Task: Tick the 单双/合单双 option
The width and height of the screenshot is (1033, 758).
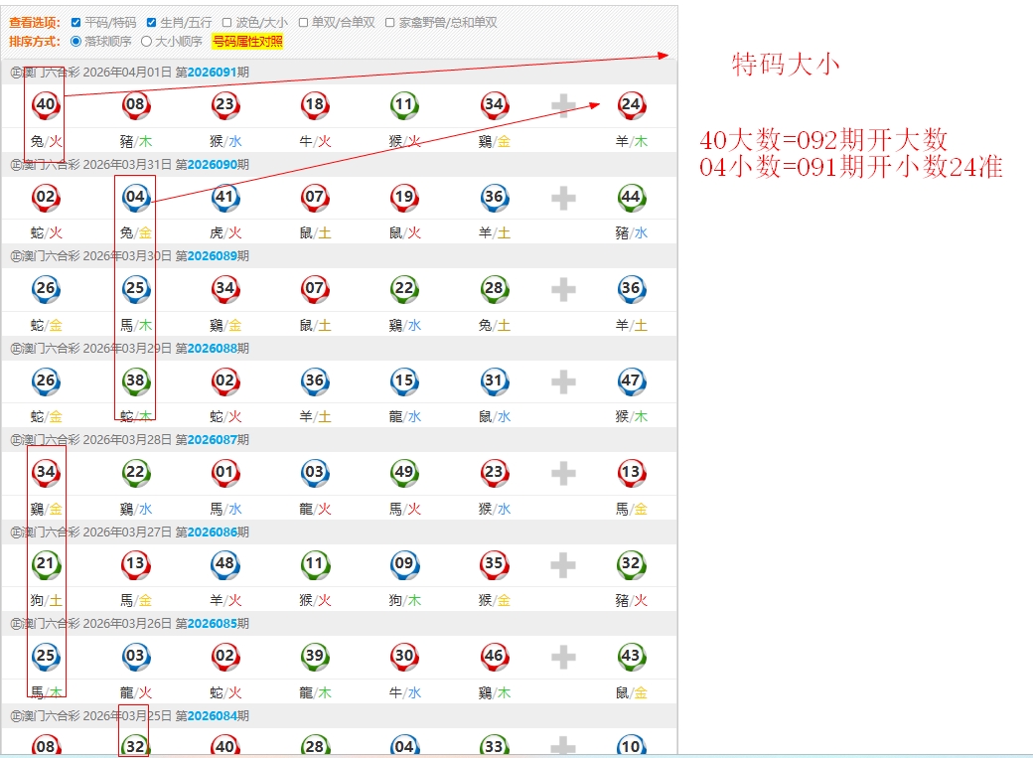Action: (303, 22)
